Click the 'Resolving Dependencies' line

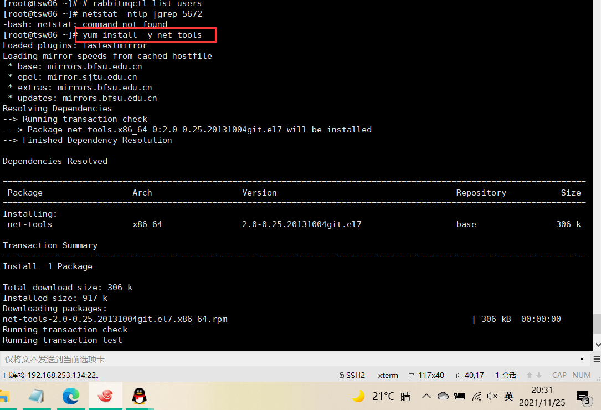click(57, 109)
